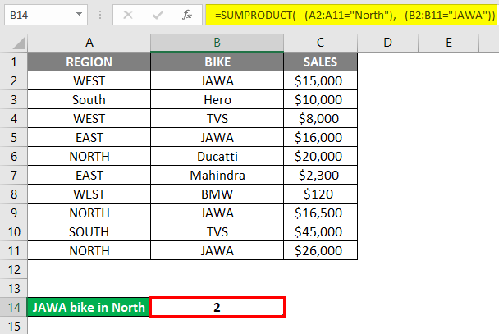Image resolution: width=499 pixels, height=334 pixels.
Task: Select column D header
Action: pyautogui.click(x=387, y=43)
